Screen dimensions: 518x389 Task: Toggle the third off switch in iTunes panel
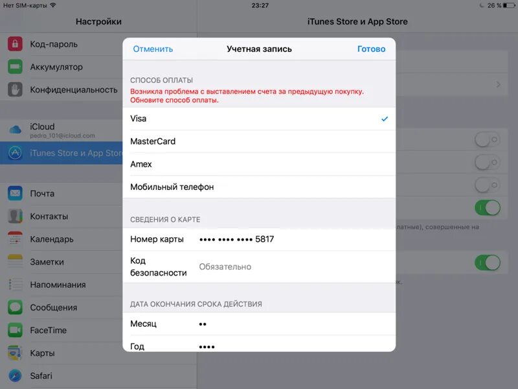click(488, 185)
